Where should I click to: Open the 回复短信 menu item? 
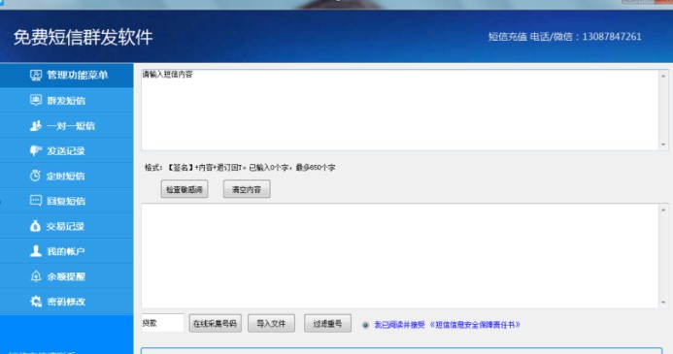(x=67, y=201)
